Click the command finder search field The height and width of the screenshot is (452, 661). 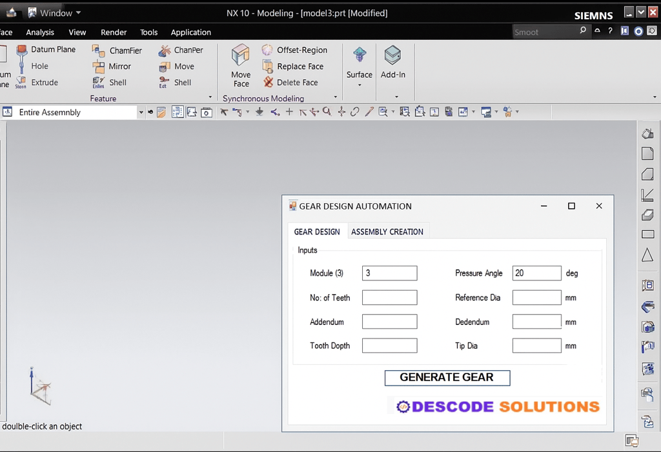click(545, 32)
